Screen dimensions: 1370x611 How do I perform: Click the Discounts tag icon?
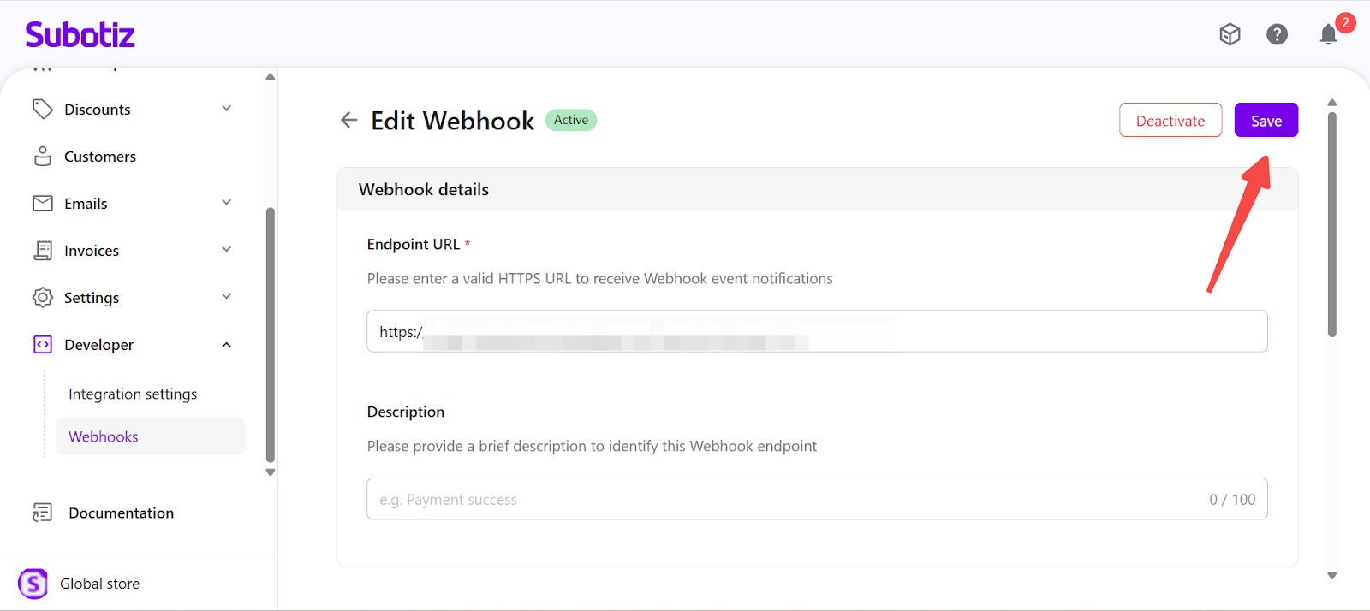(42, 109)
